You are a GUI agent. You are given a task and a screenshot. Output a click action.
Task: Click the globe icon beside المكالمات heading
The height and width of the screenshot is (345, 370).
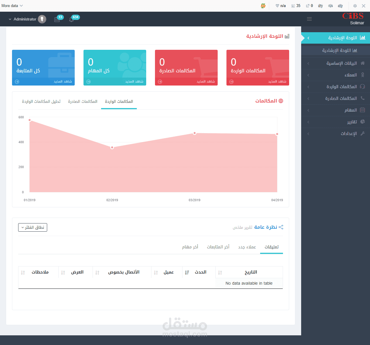281,101
